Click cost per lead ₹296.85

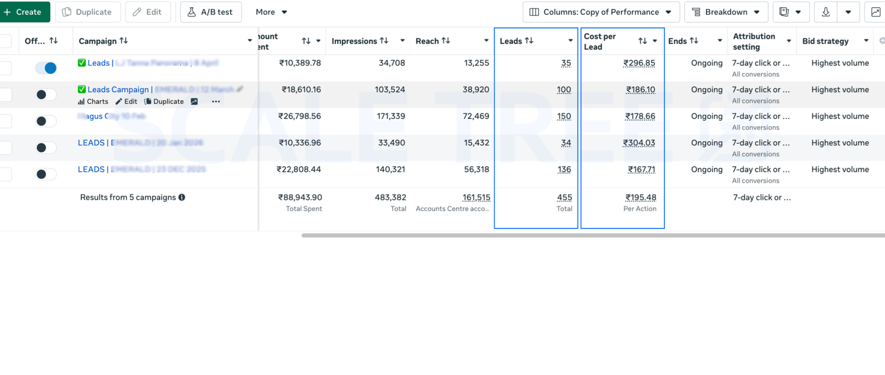[x=639, y=63]
